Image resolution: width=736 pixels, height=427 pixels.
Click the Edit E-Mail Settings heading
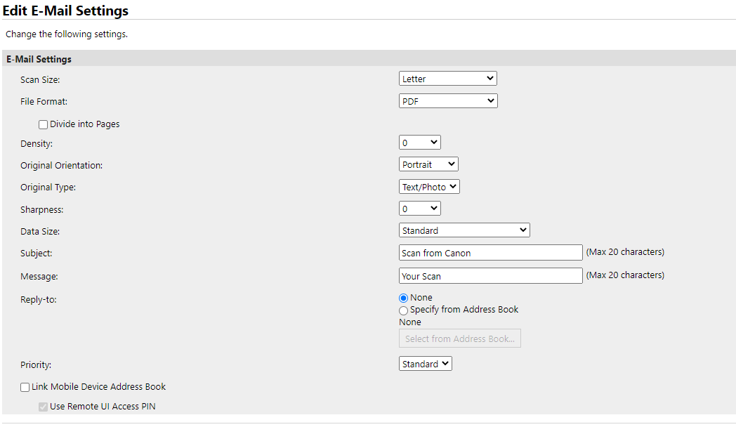click(67, 11)
